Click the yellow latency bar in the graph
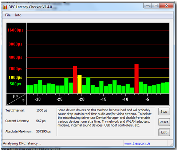178x151 pixels. click(x=79, y=84)
